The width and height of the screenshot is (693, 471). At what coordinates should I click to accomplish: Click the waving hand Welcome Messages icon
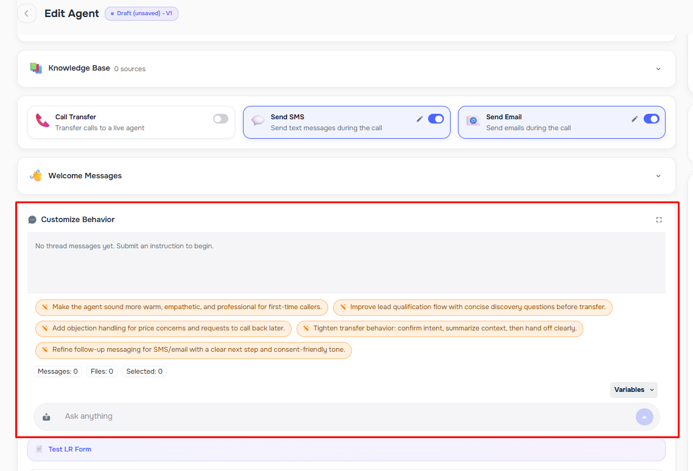[x=35, y=175]
